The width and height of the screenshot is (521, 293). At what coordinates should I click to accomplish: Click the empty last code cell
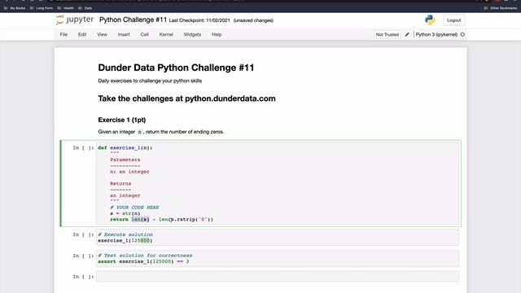coord(278,277)
